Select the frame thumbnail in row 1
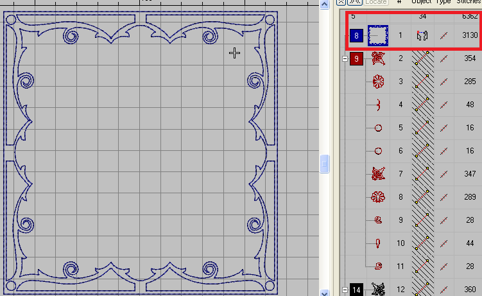 coord(379,35)
